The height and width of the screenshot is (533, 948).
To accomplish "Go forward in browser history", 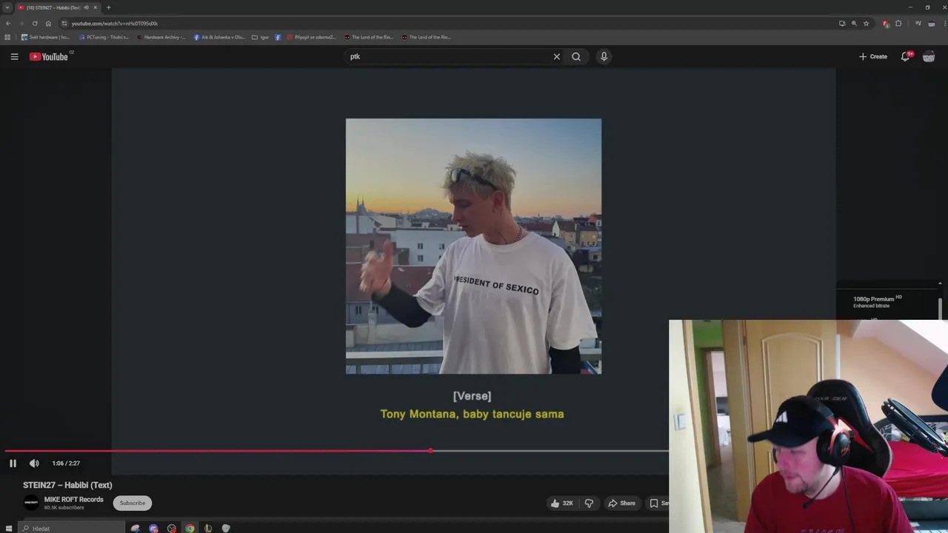I will [x=21, y=24].
